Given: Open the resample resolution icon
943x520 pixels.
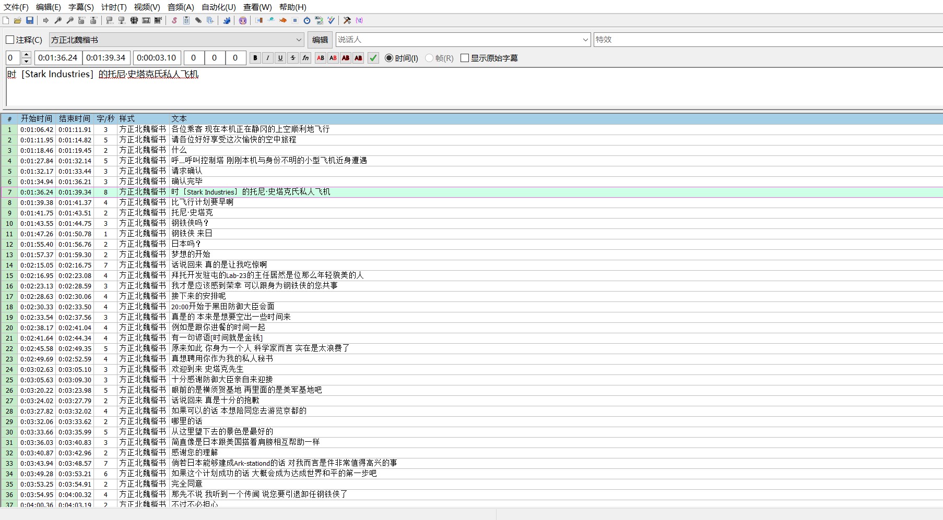Looking at the screenshot, I should (x=295, y=20).
